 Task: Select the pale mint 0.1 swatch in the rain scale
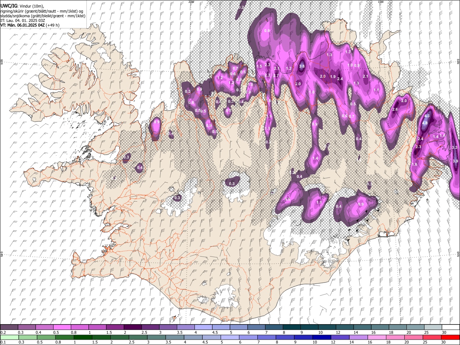pyautogui.click(x=9, y=337)
